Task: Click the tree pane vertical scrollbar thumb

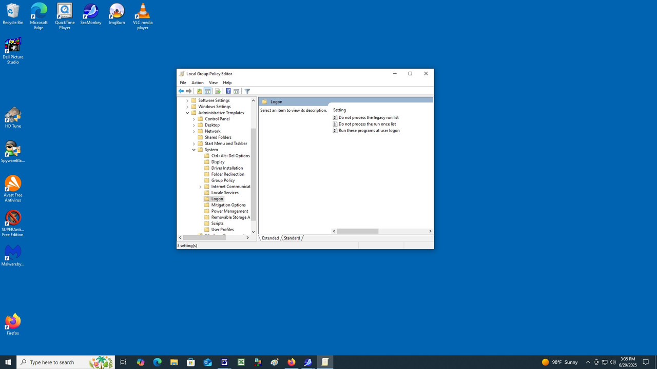Action: pyautogui.click(x=253, y=174)
